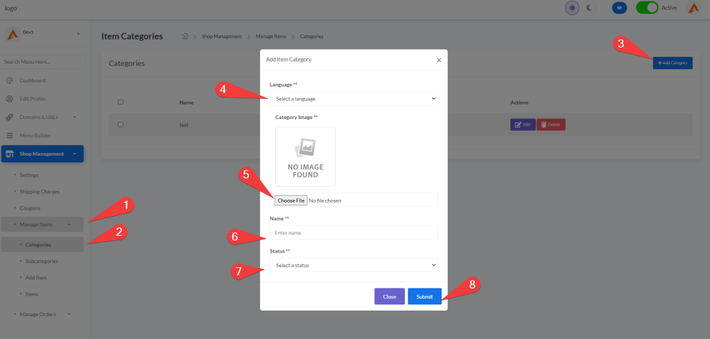The image size is (710, 339).
Task: Open the Select a status dropdown
Action: click(x=354, y=265)
